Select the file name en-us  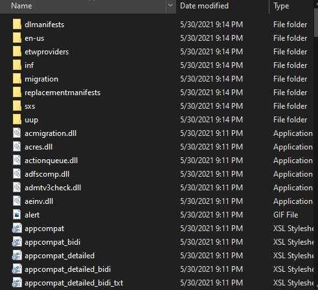click(34, 38)
